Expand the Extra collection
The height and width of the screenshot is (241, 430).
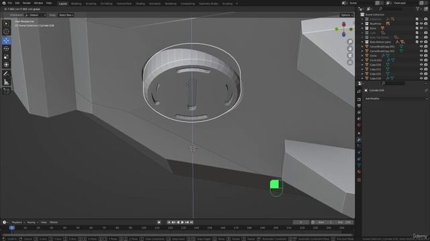(363, 28)
